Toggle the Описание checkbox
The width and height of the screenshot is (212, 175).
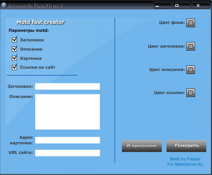point(14,49)
